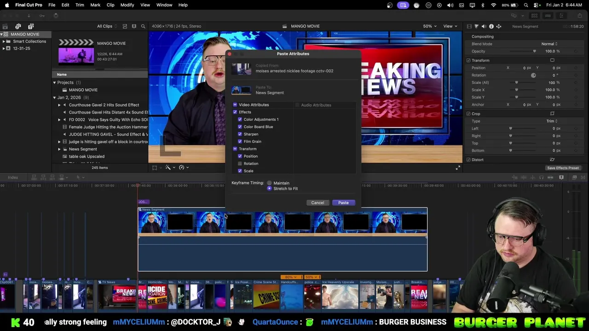The width and height of the screenshot is (589, 331).
Task: Activate Distort onscreen controls in inspector
Action: pyautogui.click(x=552, y=160)
